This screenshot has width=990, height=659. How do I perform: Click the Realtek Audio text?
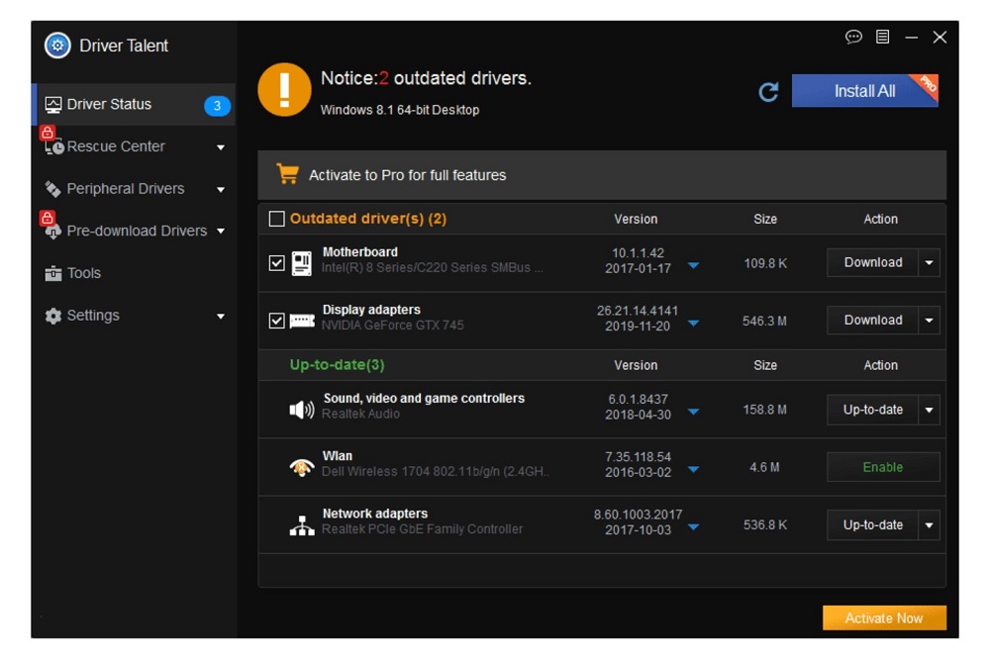pyautogui.click(x=360, y=414)
